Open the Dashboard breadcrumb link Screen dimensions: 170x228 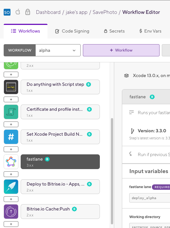48,12
